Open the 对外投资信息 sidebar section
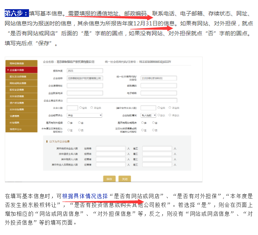This screenshot has height=235, width=258. pos(21,96)
